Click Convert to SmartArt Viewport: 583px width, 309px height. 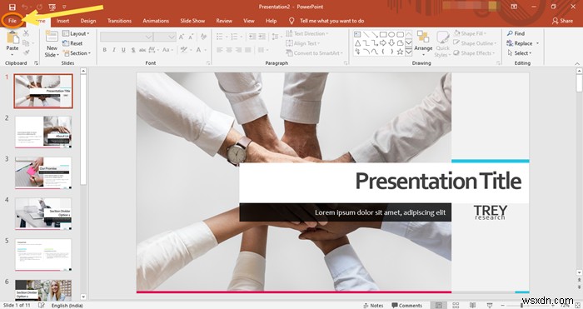[315, 53]
